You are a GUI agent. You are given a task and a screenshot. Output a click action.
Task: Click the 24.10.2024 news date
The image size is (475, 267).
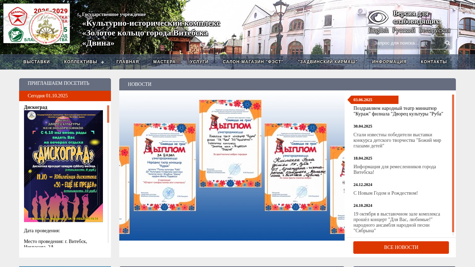coord(363,205)
